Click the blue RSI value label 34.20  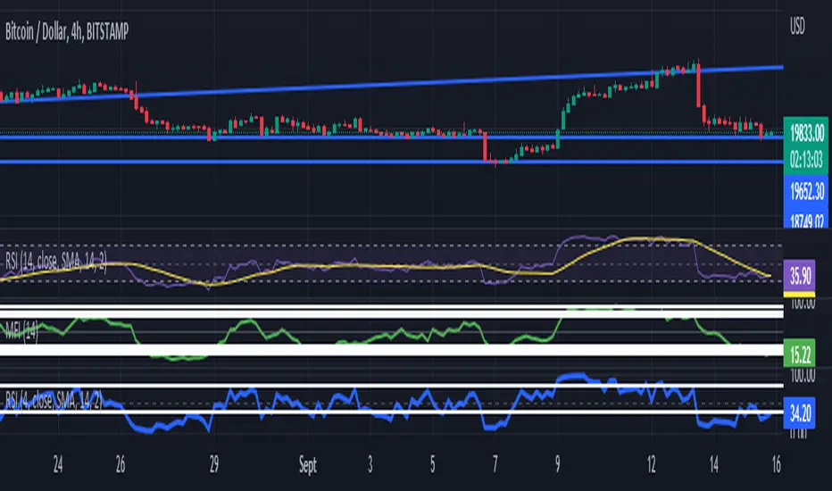click(800, 413)
